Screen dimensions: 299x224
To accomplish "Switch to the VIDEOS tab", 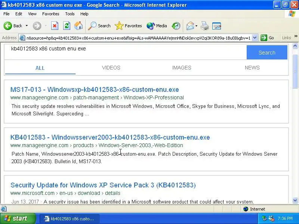I will [x=111, y=68].
